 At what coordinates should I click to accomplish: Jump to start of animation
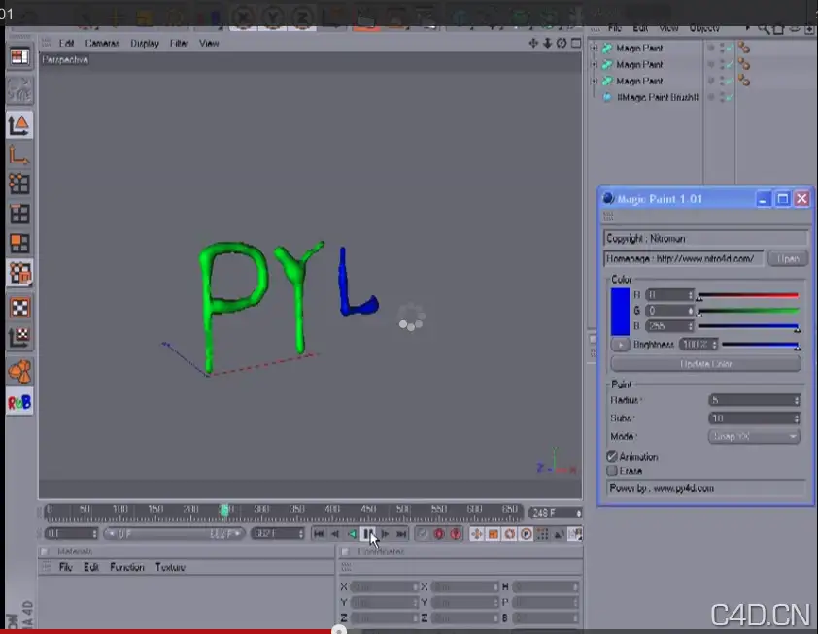tap(319, 534)
